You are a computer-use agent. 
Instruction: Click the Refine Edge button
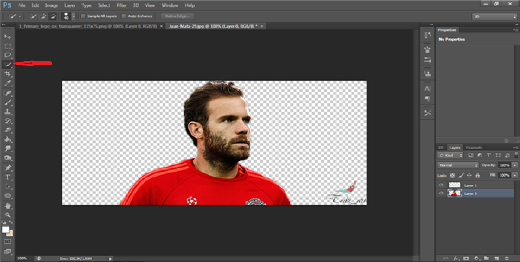pos(177,16)
